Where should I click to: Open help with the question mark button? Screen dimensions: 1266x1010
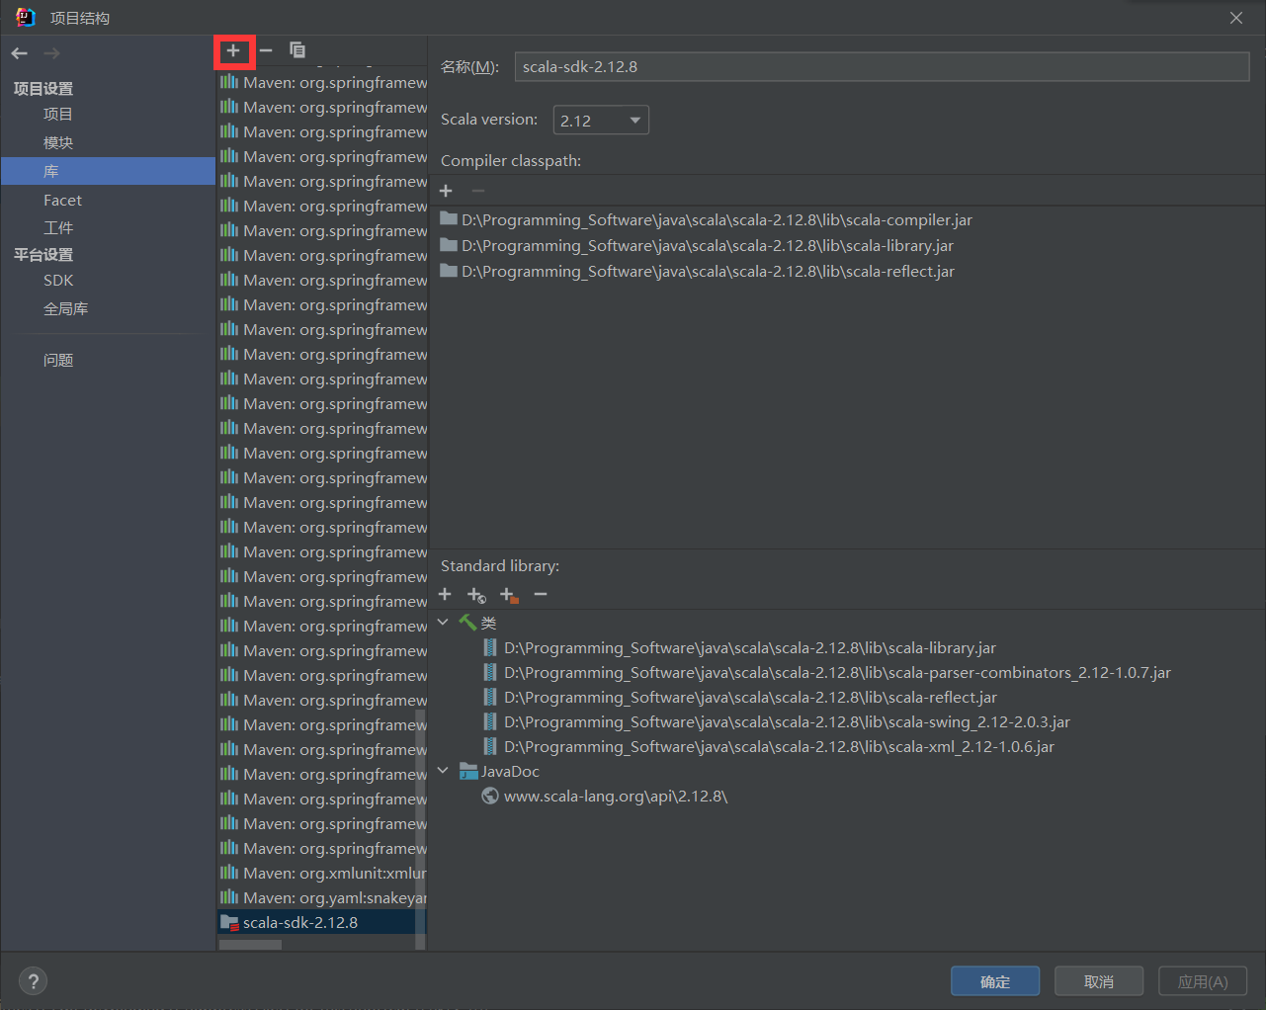coord(34,981)
